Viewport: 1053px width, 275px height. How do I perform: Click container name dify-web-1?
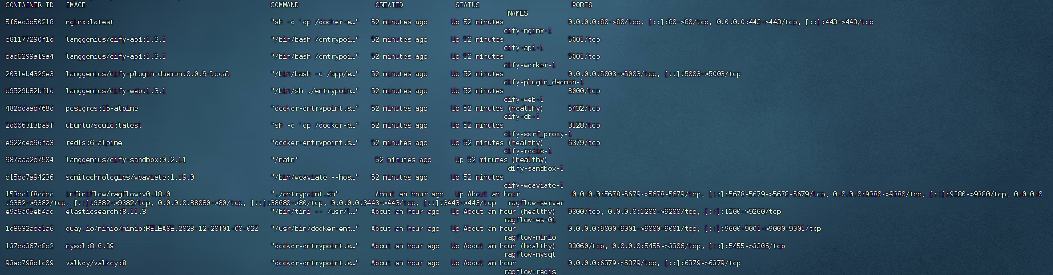[524, 100]
